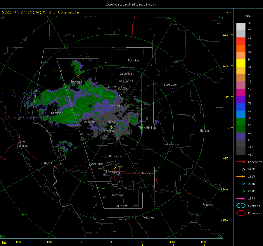Click the Composite_Reflectivity title
The width and height of the screenshot is (263, 246).
coord(131,4)
